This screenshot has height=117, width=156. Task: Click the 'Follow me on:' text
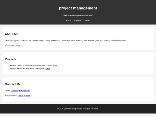(11, 96)
